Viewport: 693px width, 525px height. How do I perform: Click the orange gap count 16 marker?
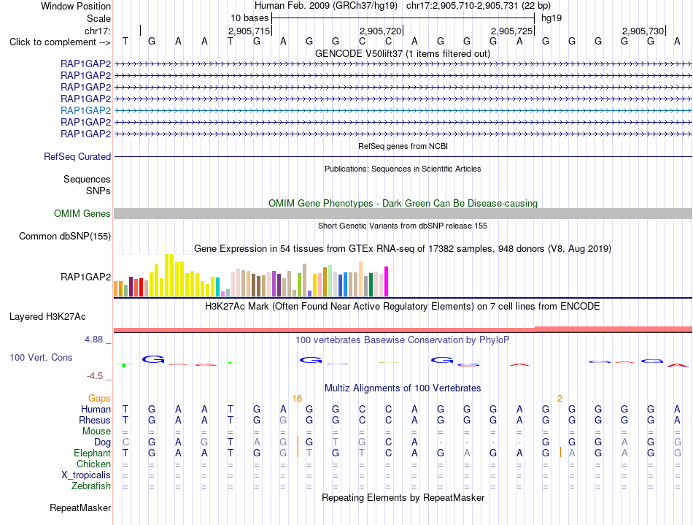[x=297, y=399]
